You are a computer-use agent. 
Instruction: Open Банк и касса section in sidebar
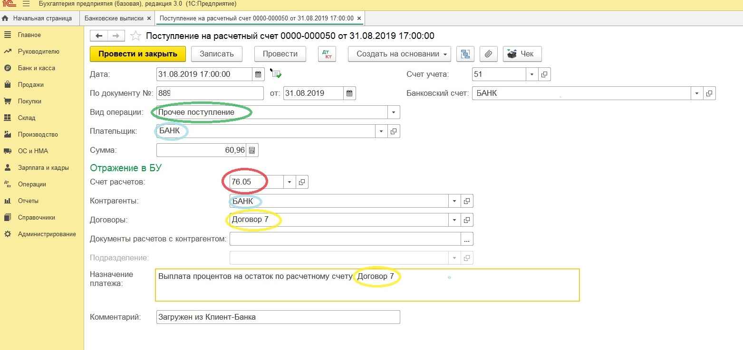pos(36,68)
